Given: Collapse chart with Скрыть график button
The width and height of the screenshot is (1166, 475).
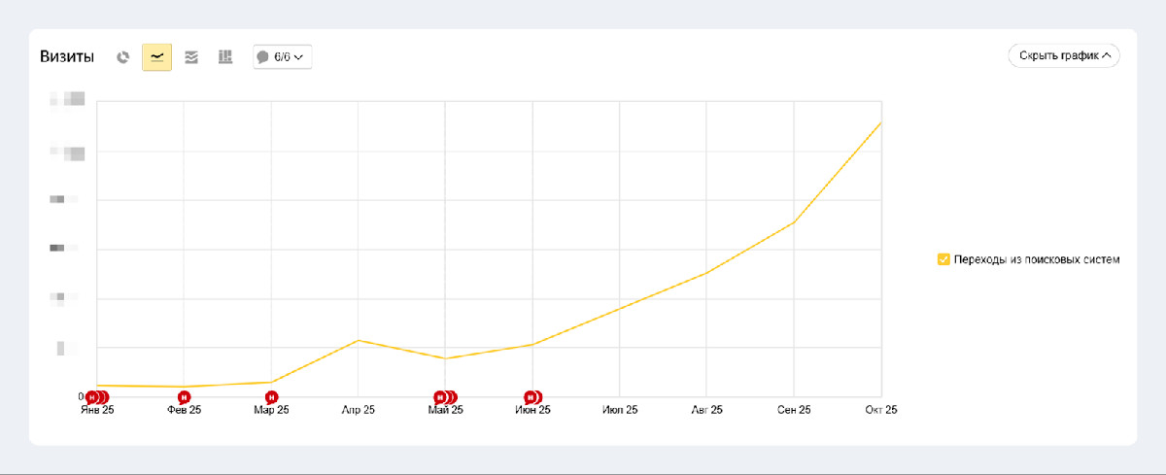Looking at the screenshot, I should tap(1064, 55).
